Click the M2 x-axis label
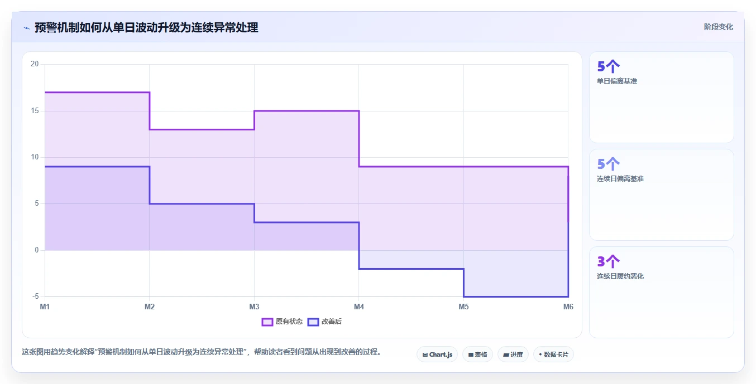Image resolution: width=756 pixels, height=384 pixels. click(150, 307)
